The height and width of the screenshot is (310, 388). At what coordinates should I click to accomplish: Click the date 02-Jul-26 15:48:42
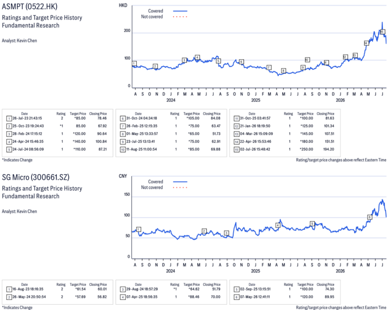[255, 149]
